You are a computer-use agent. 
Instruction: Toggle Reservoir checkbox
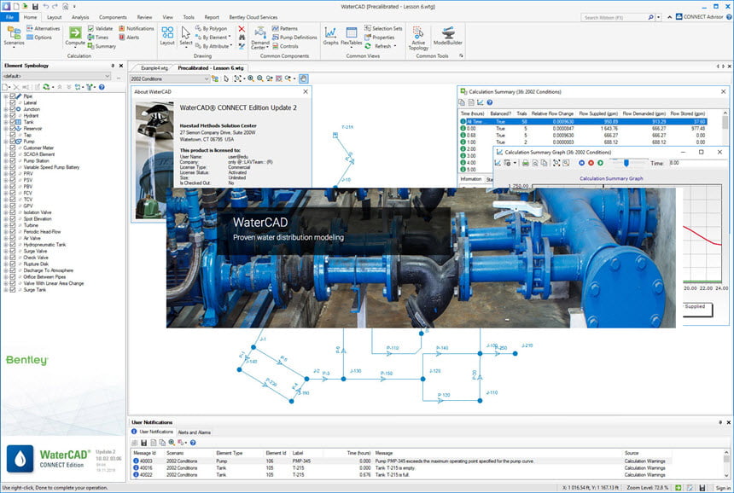13,128
